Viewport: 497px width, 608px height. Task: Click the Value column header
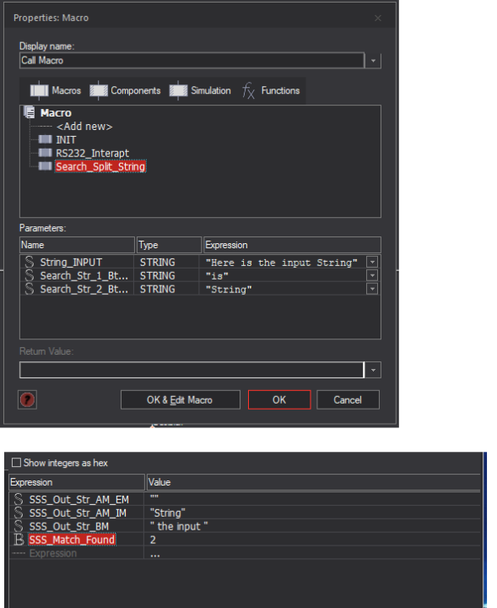(x=313, y=482)
